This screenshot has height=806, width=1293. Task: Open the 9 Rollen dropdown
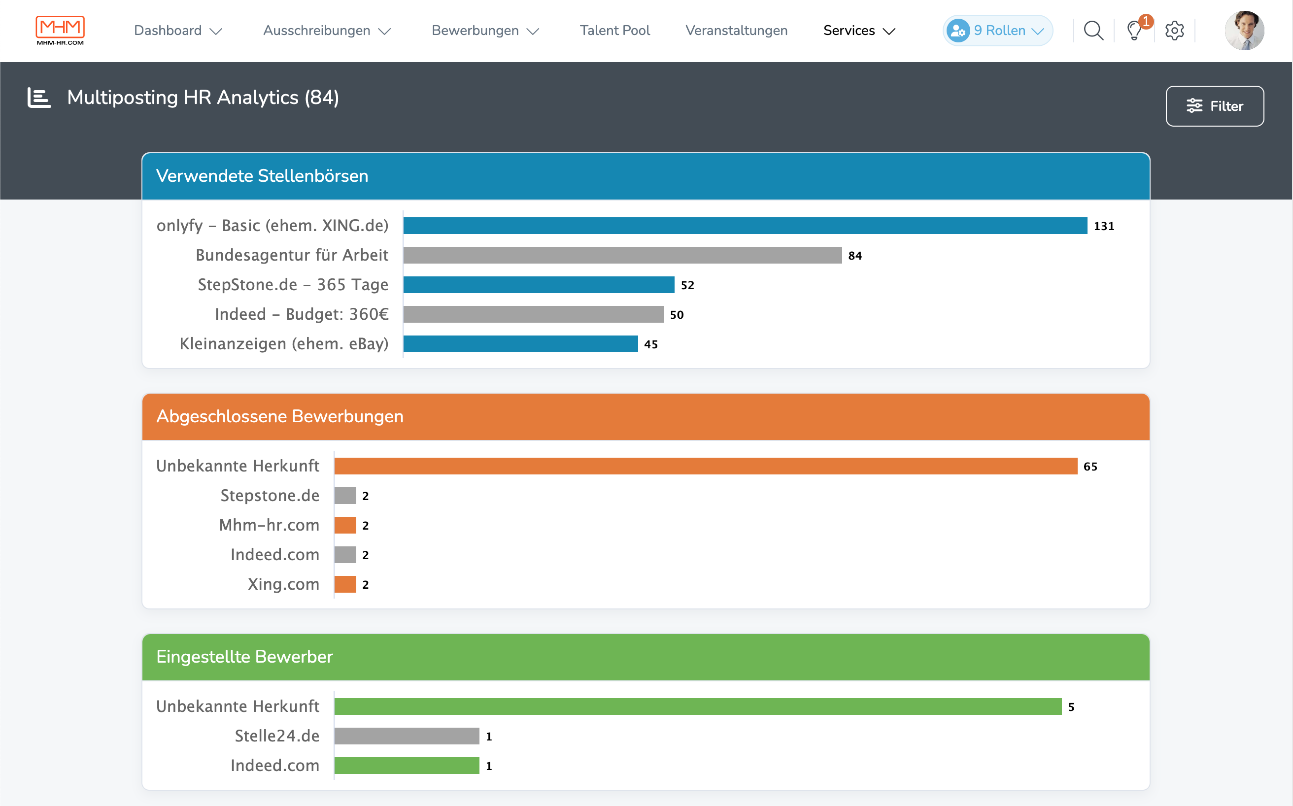[x=998, y=31]
